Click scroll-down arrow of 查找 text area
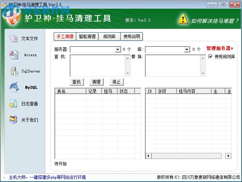The width and height of the screenshot is (242, 182). coord(128,73)
